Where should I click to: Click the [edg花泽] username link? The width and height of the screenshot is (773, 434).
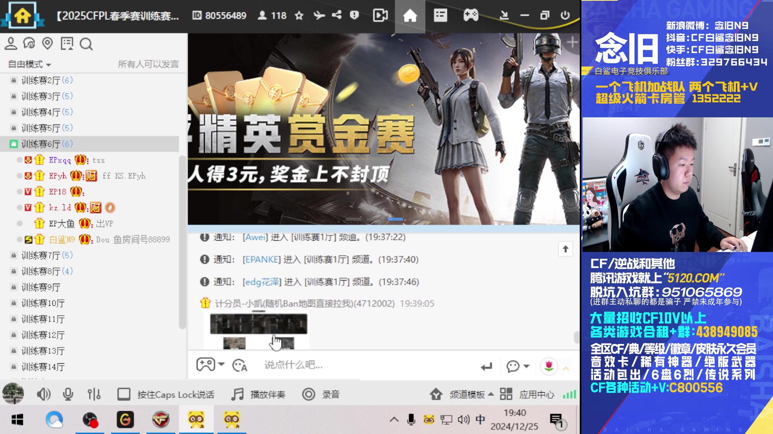tap(262, 282)
